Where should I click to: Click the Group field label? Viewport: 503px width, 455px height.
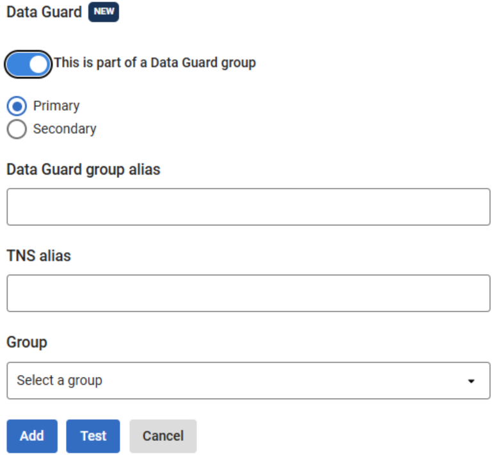tap(27, 342)
